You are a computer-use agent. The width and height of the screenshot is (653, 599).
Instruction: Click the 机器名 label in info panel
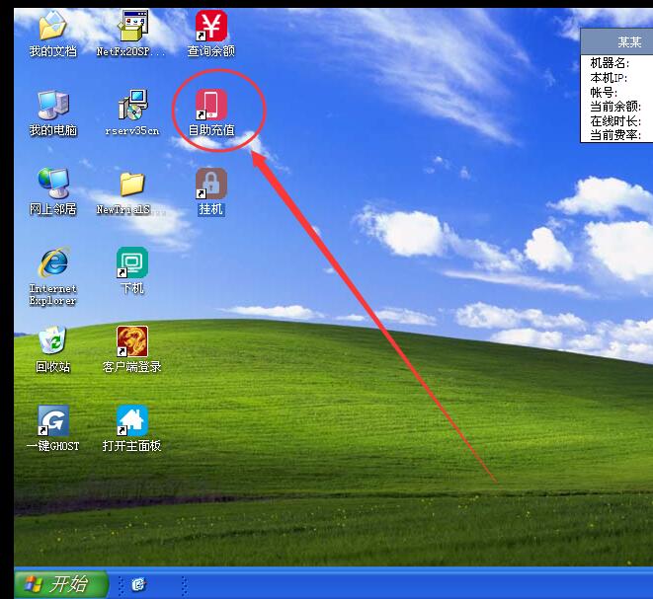pos(610,63)
